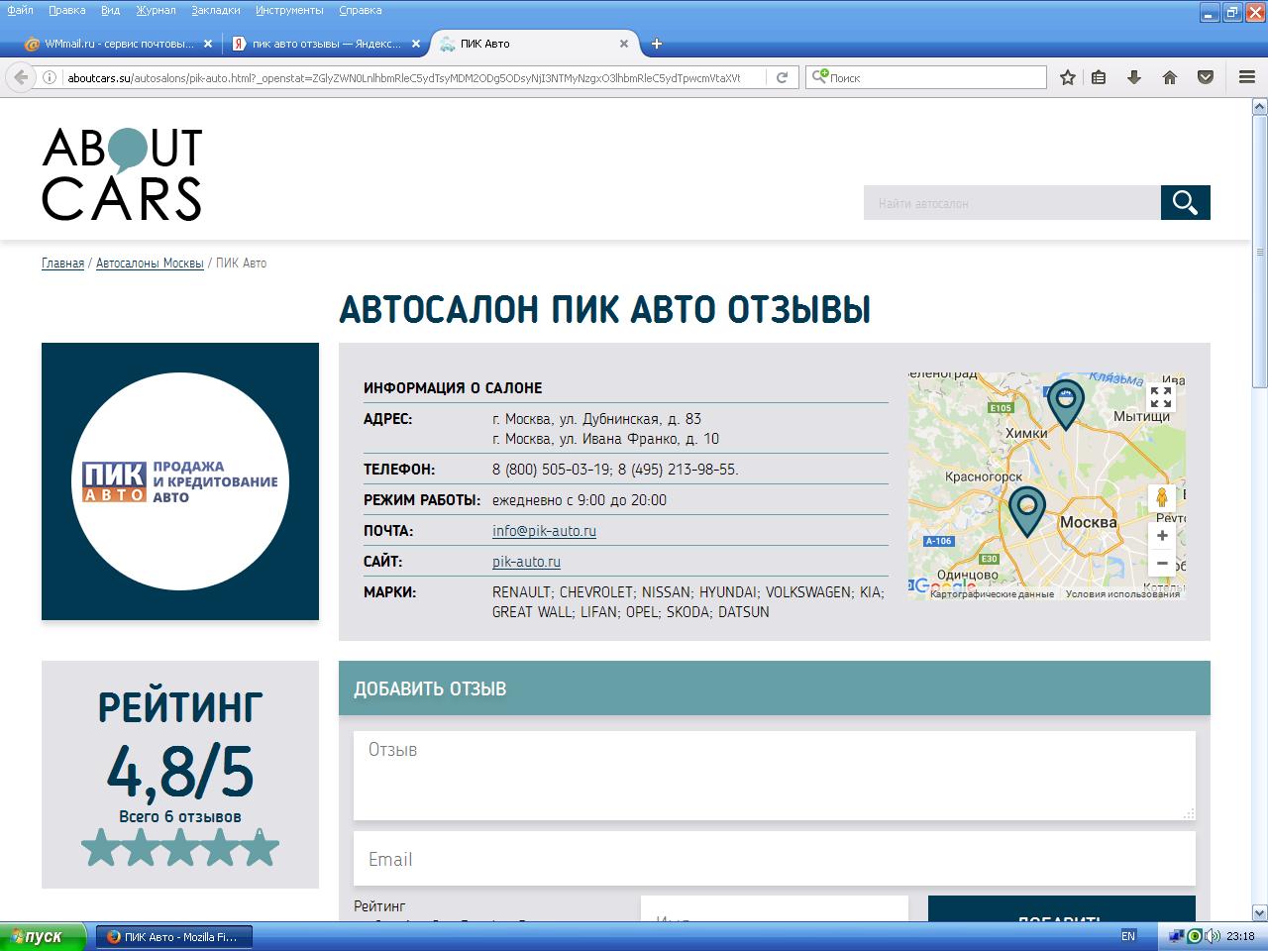Image resolution: width=1268 pixels, height=951 pixels.
Task: Open the pik-auto.ru website link
Action: click(526, 562)
